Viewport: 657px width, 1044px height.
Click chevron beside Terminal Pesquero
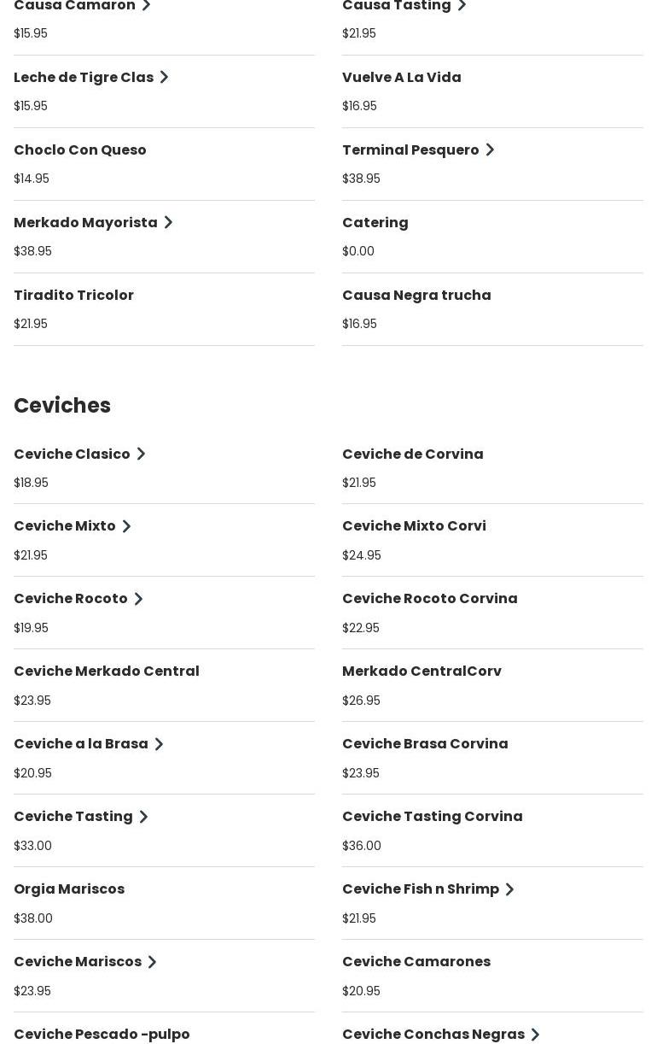pos(490,150)
